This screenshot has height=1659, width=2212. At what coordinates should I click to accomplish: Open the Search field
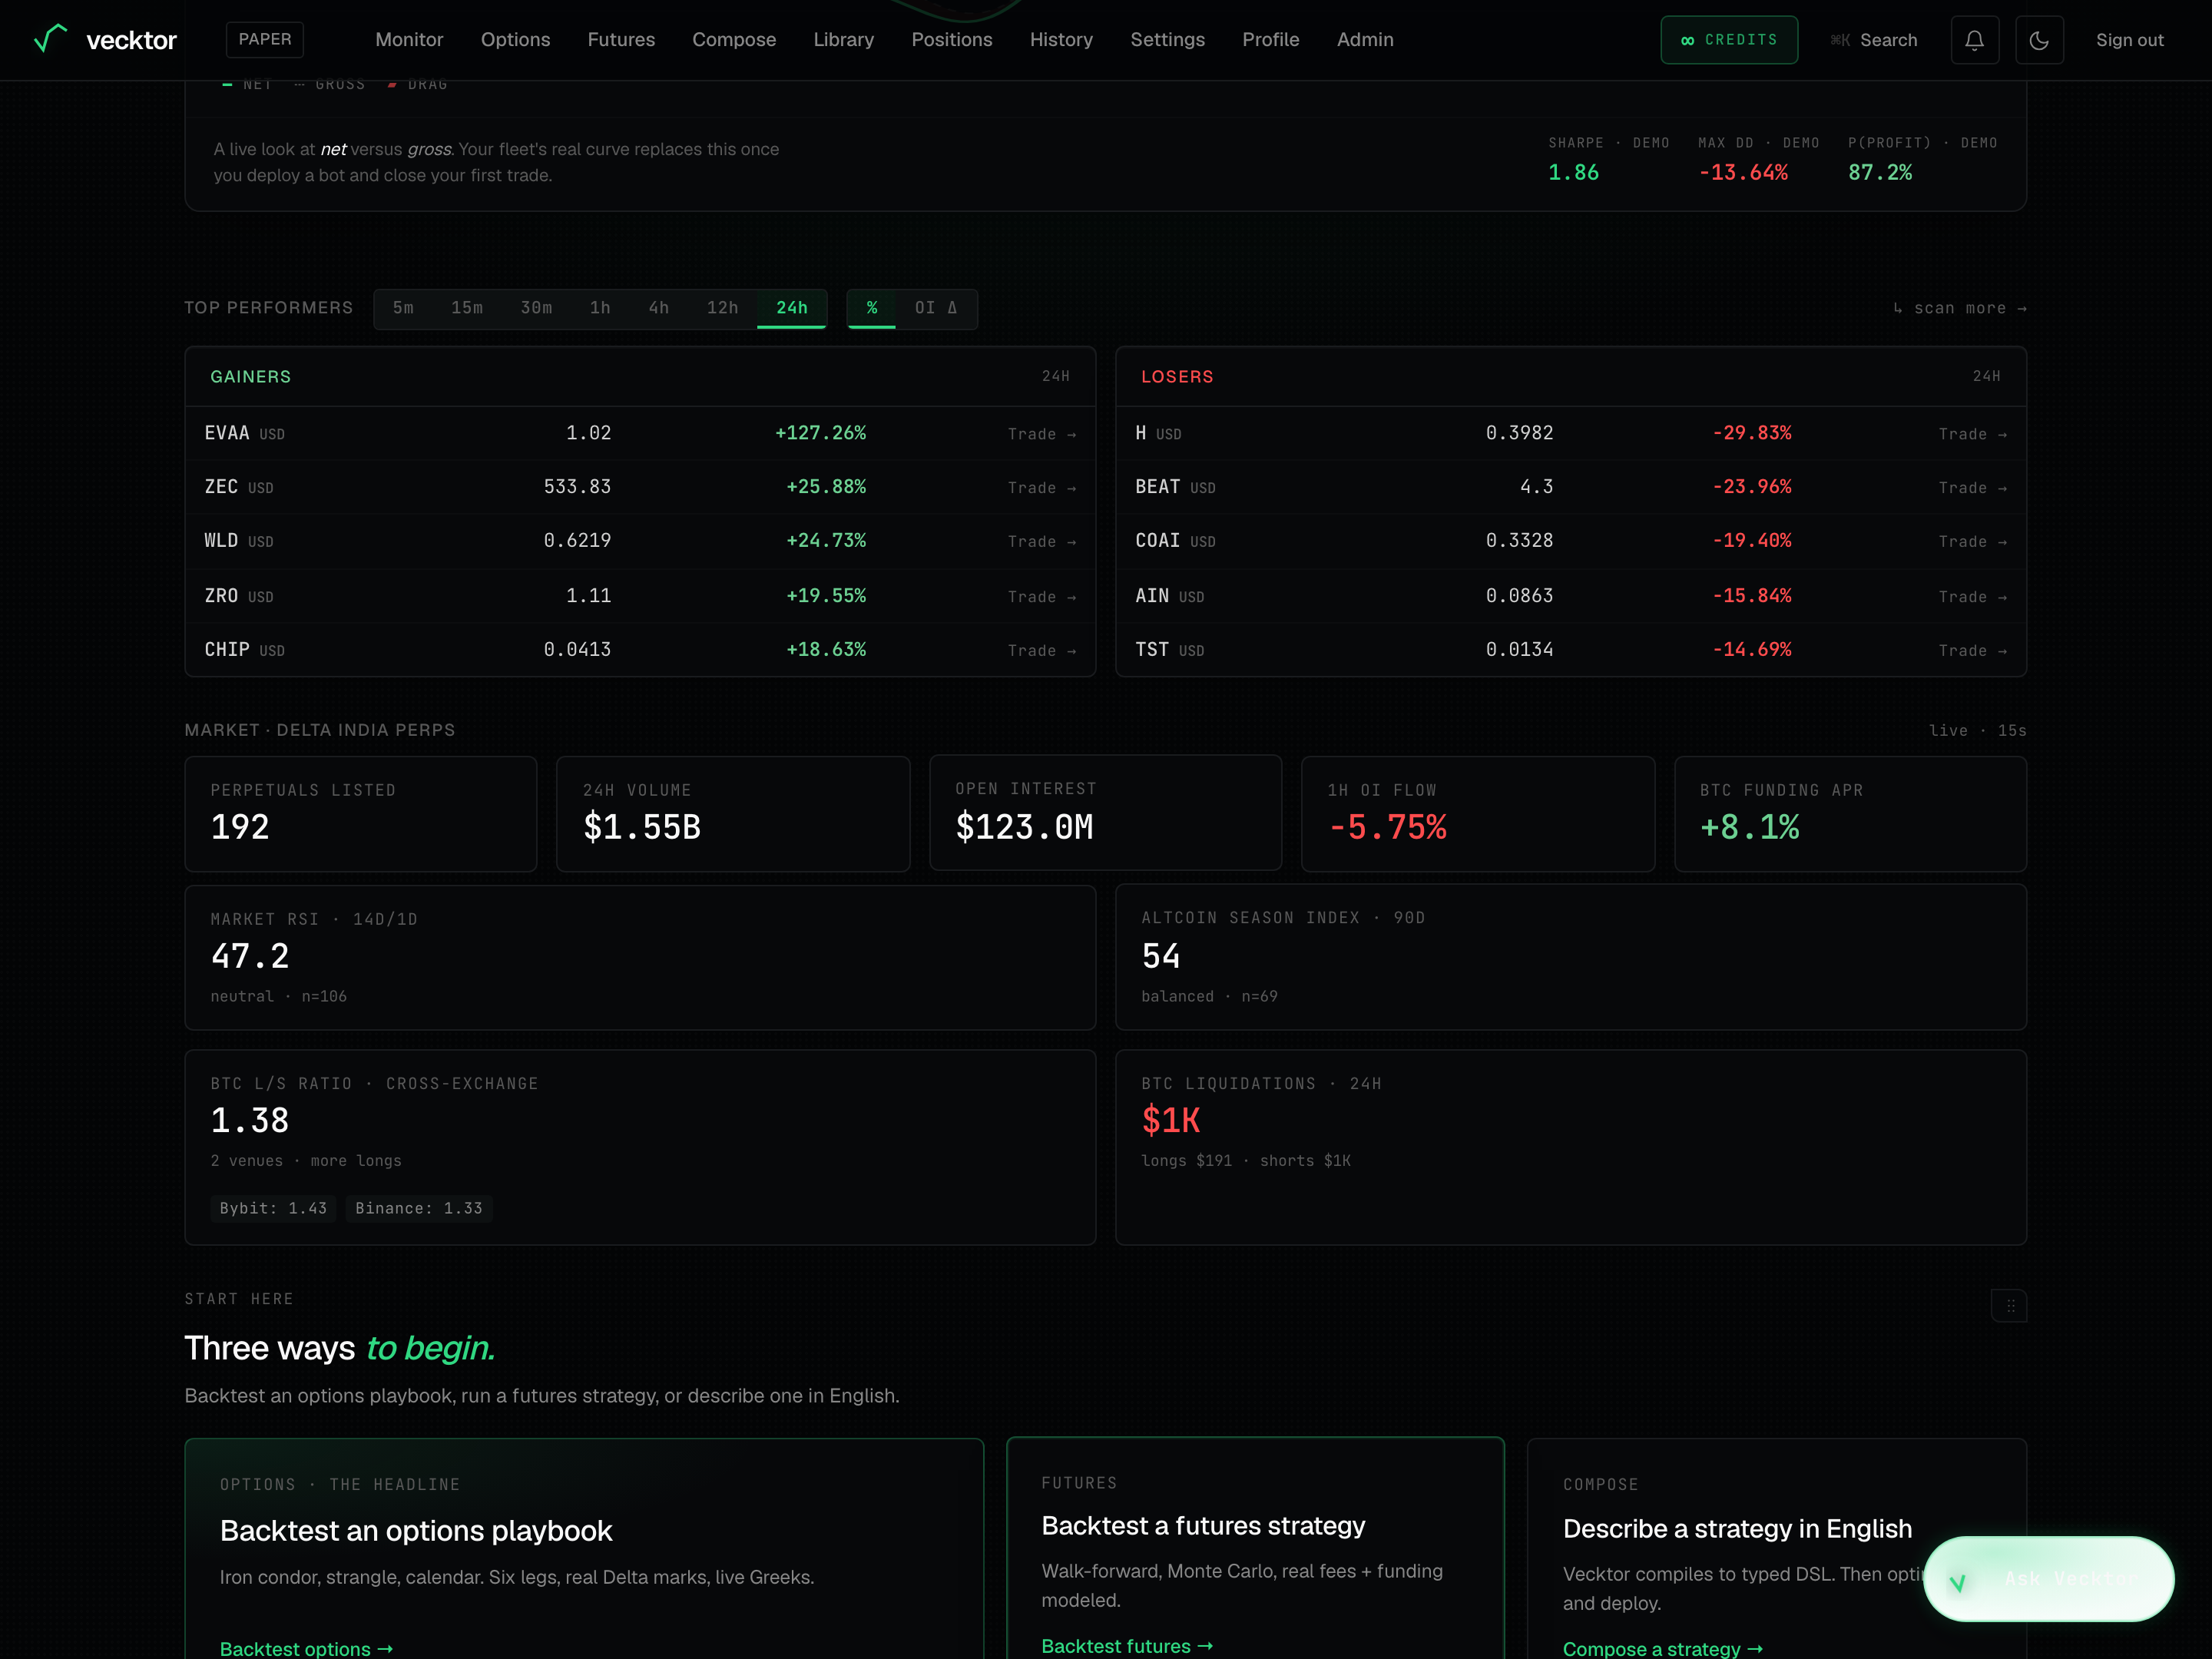(1873, 40)
